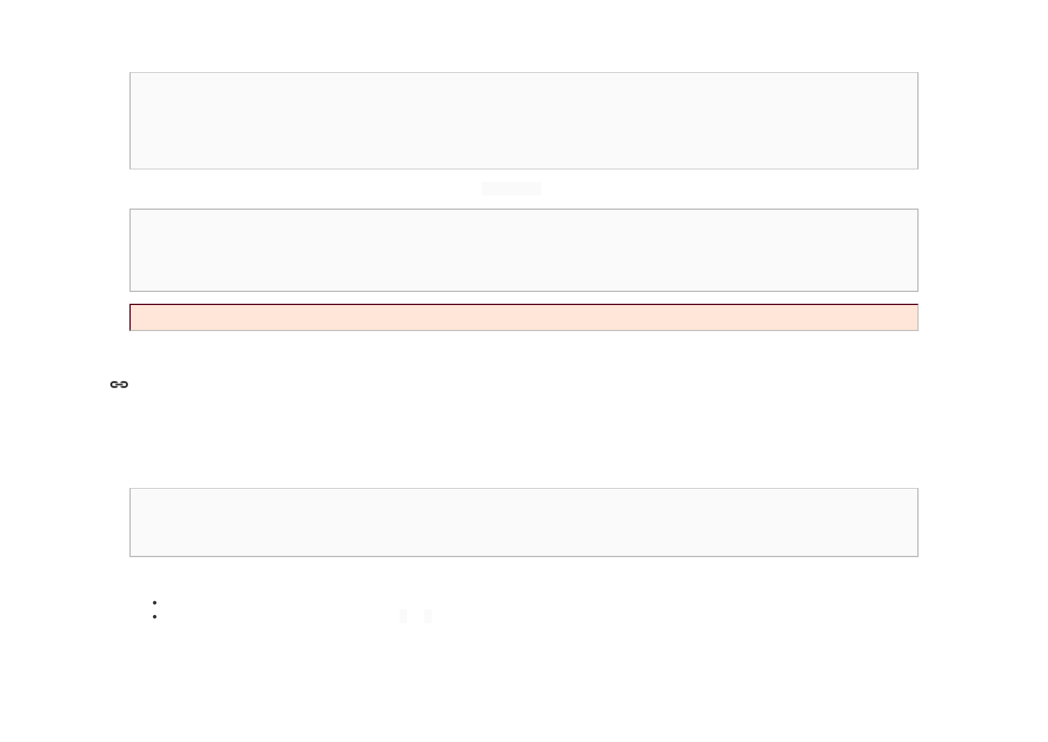Screen dimensions: 1048x742
Task: Click the top-left corner of second code block
Action: [x=130, y=209]
